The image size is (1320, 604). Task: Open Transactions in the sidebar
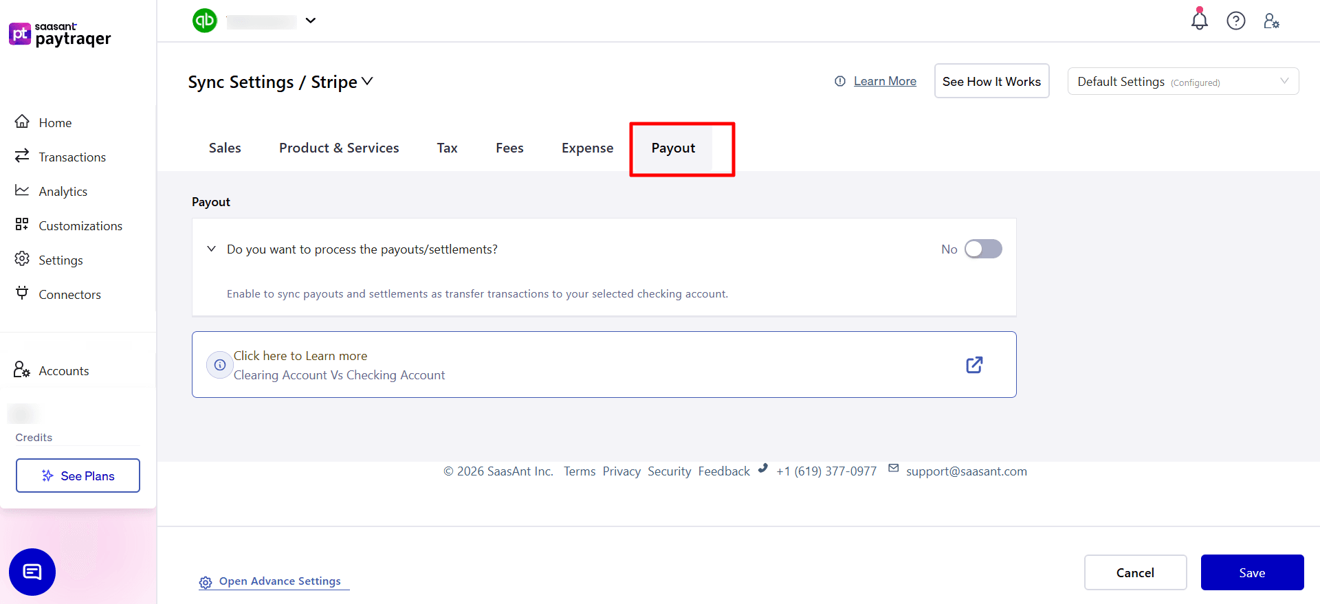[x=72, y=157]
